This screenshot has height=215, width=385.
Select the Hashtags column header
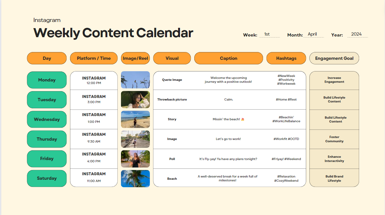click(x=286, y=58)
